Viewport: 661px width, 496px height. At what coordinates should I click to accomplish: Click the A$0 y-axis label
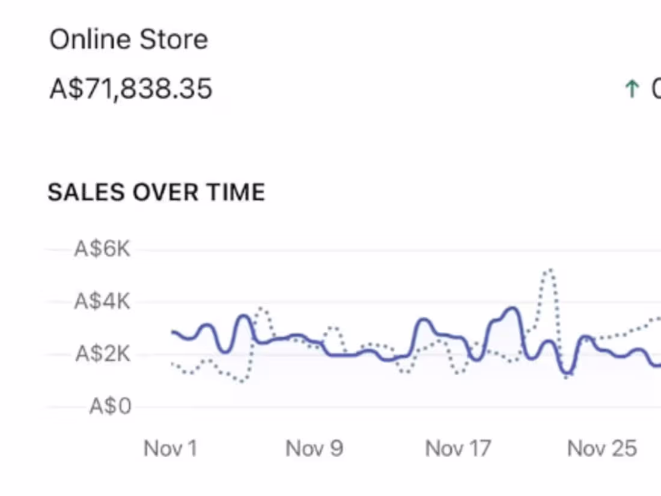click(x=111, y=407)
